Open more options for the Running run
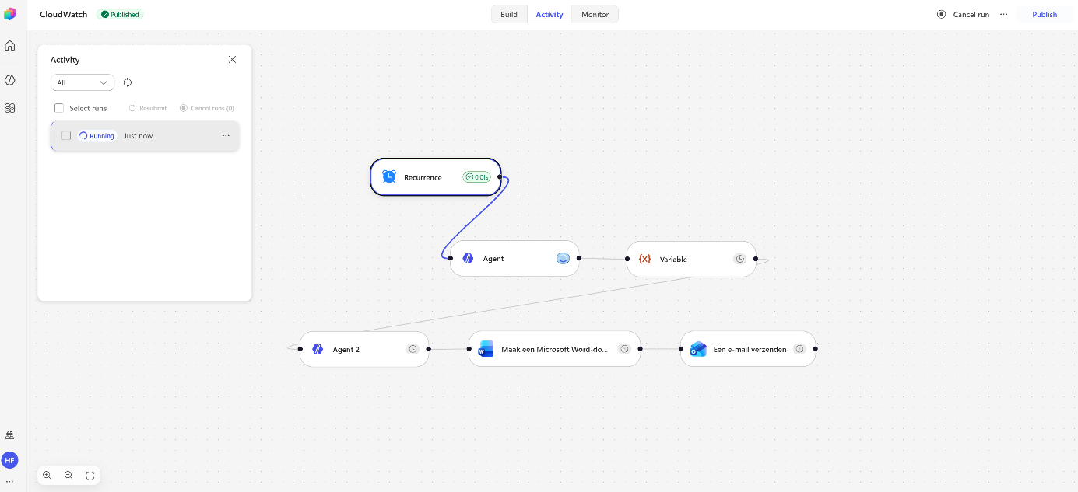Viewport: 1078px width, 492px height. pyautogui.click(x=226, y=135)
